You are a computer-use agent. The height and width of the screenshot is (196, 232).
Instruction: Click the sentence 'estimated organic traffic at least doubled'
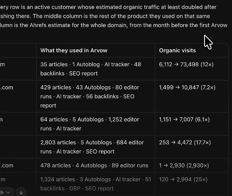(149, 7)
